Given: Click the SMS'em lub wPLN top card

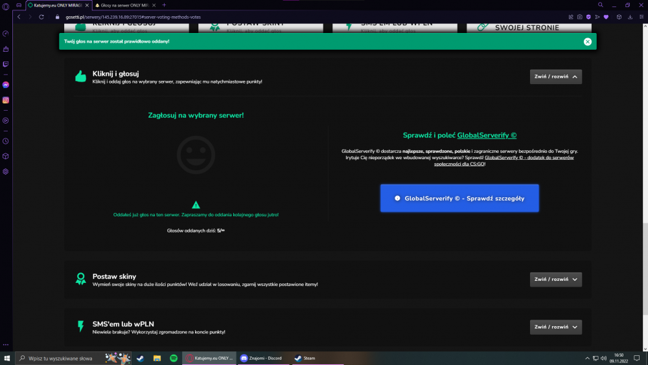Looking at the screenshot, I should 395,28.
